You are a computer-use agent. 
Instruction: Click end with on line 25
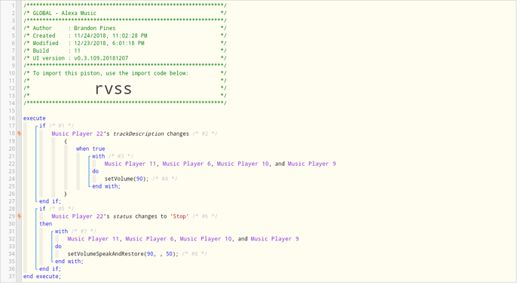[106, 186]
